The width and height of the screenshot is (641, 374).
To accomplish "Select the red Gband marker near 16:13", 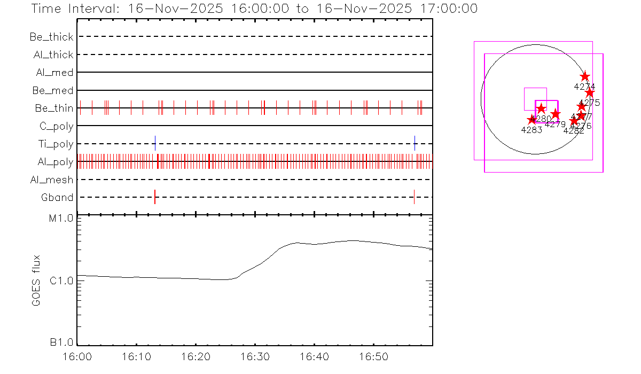I will (155, 197).
